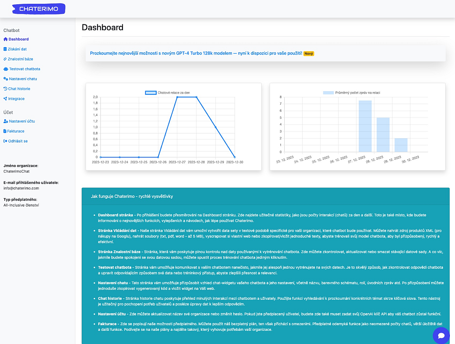Click the paper plane icon beside Integrace
This screenshot has width=455, height=344.
pos(6,99)
